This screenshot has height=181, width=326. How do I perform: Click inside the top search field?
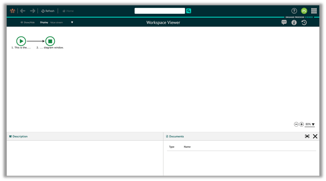(x=160, y=11)
